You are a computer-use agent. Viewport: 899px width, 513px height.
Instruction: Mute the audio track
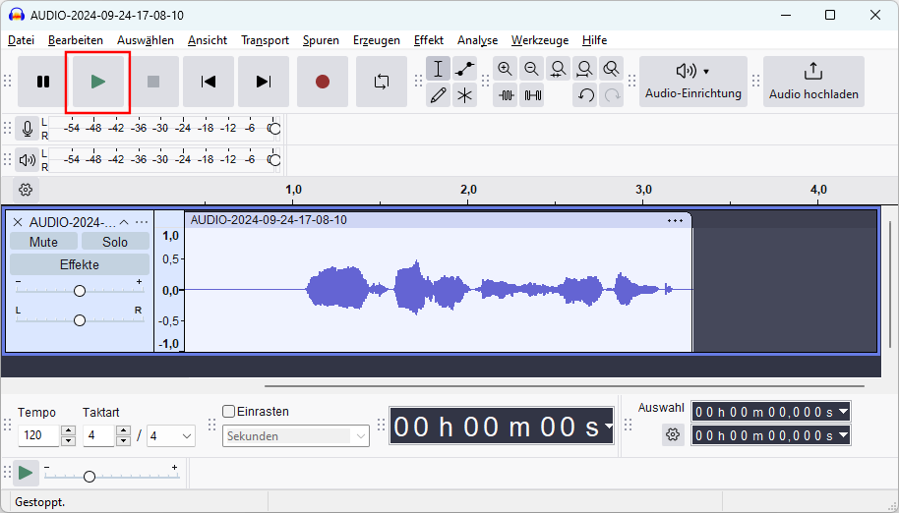(43, 242)
